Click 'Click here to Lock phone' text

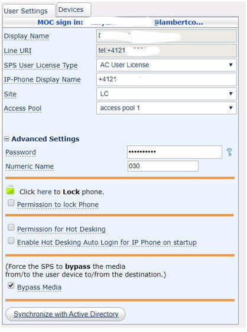(61, 192)
